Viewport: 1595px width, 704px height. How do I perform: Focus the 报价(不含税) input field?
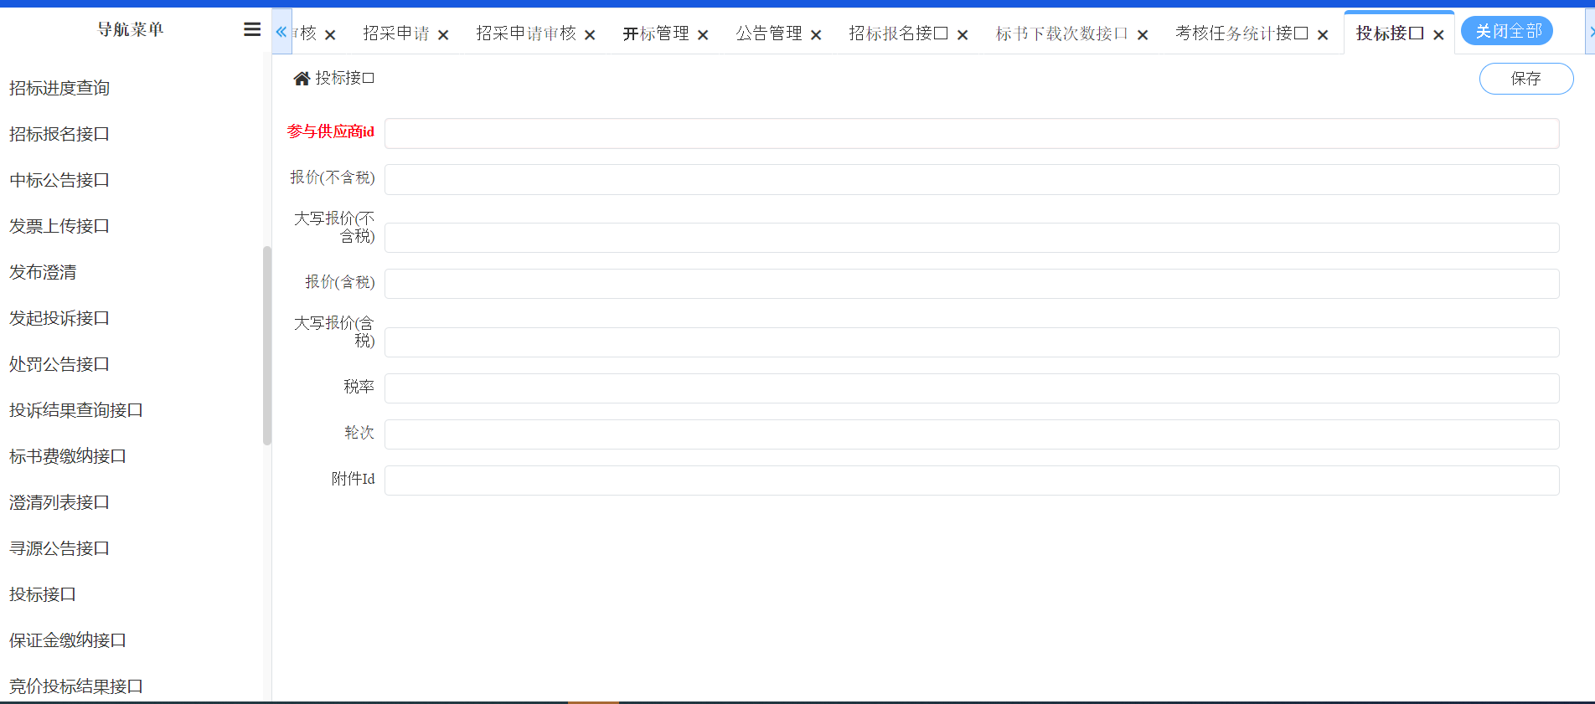[972, 179]
